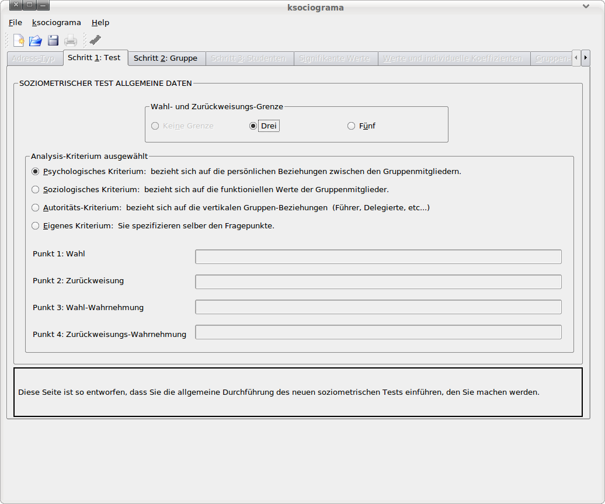Select the Fünf limit radio button
The height and width of the screenshot is (504, 605).
point(351,126)
